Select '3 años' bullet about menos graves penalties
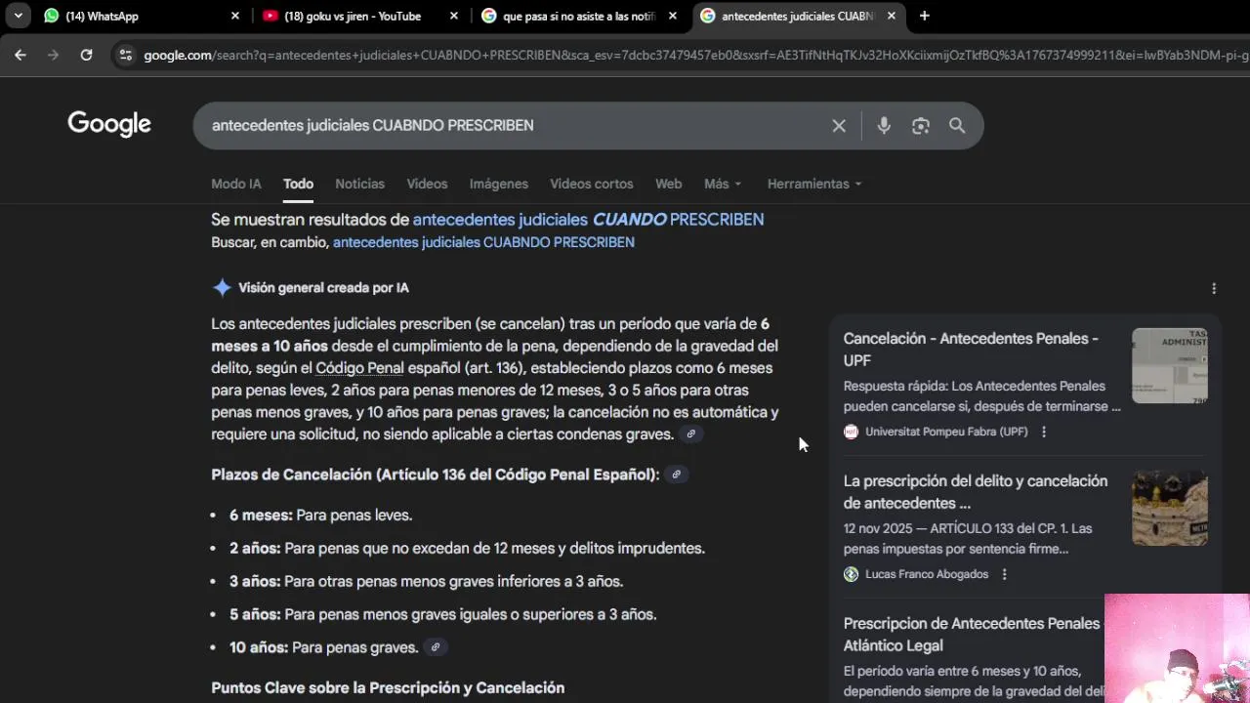 pos(426,581)
